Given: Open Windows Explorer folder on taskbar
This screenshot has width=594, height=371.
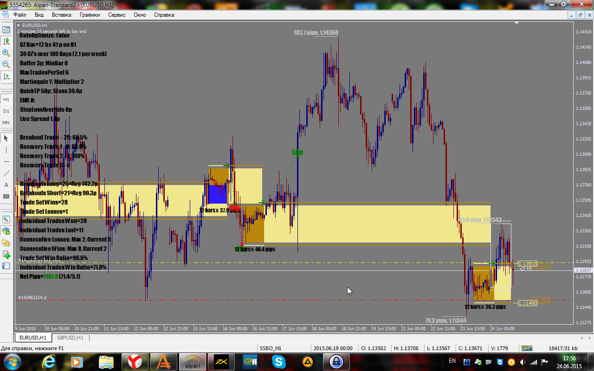Looking at the screenshot, I should coord(106,361).
